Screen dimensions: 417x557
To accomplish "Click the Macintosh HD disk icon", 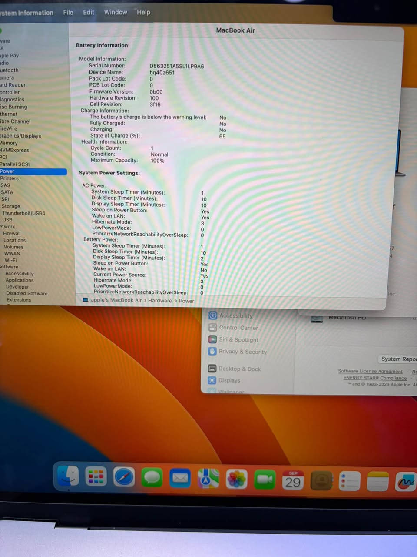I will click(317, 319).
